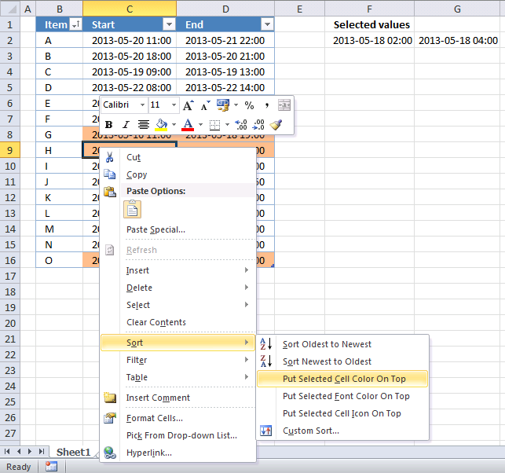The height and width of the screenshot is (473, 505).
Task: Click the Borders icon in mini toolbar
Action: (214, 124)
